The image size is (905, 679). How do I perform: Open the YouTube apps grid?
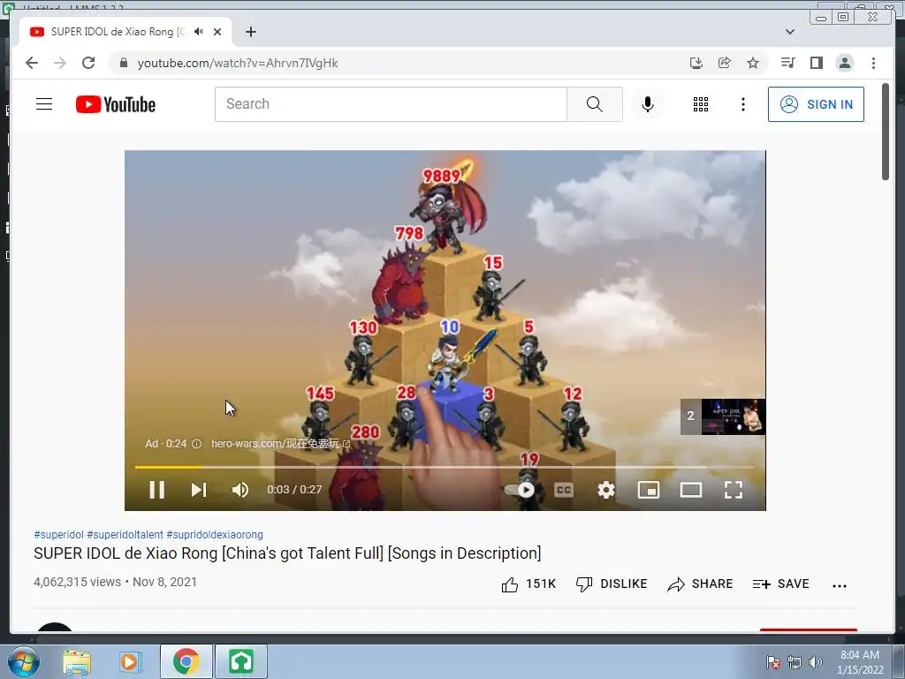tap(701, 104)
